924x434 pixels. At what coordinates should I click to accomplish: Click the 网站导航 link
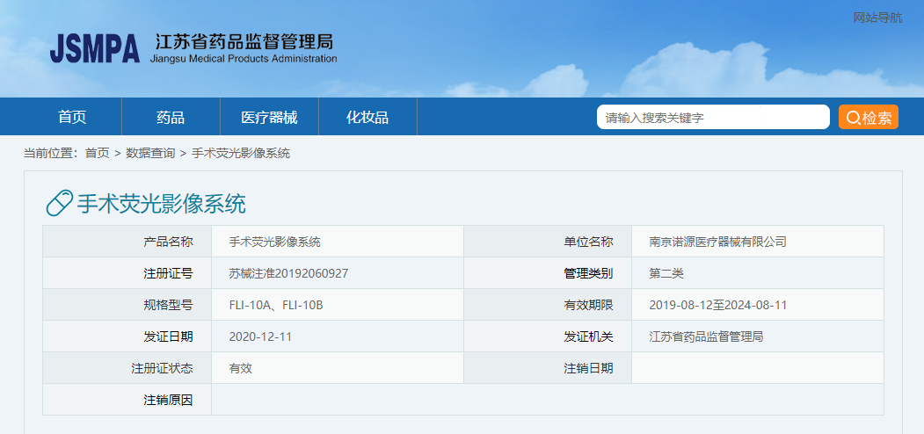point(877,18)
